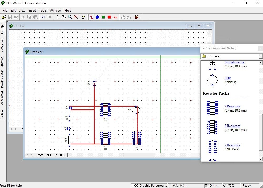
Task: Choose the Select arrow pointer tool
Action: pyautogui.click(x=58, y=17)
